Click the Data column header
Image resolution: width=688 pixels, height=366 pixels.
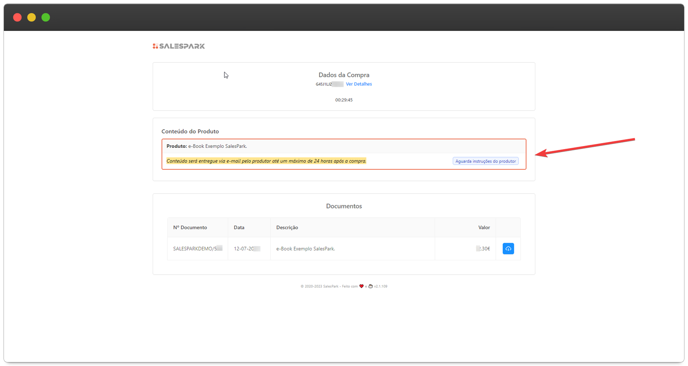239,228
